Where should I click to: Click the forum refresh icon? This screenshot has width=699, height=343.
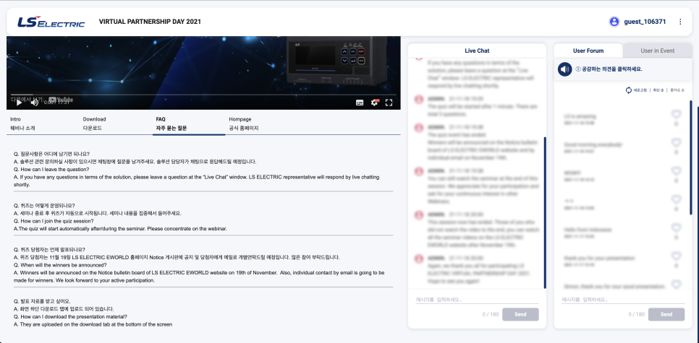(x=629, y=90)
